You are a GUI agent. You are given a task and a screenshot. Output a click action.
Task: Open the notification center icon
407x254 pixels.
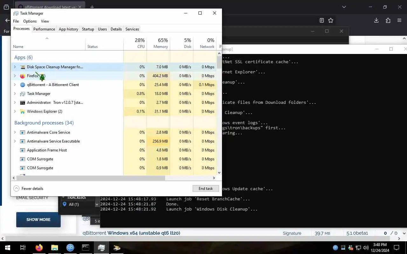coord(397,248)
